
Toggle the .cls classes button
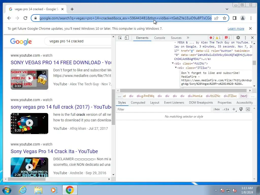pos(226,109)
